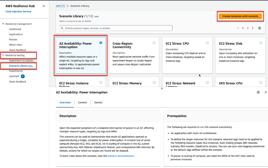Image resolution: width=268 pixels, height=168 pixels.
Task: Click the Spotlight notification badge
Action: point(23,76)
